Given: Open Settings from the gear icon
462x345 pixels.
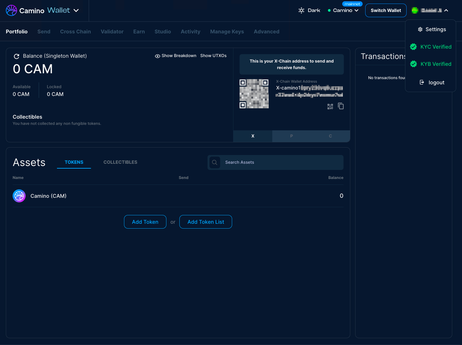Looking at the screenshot, I should 420,30.
